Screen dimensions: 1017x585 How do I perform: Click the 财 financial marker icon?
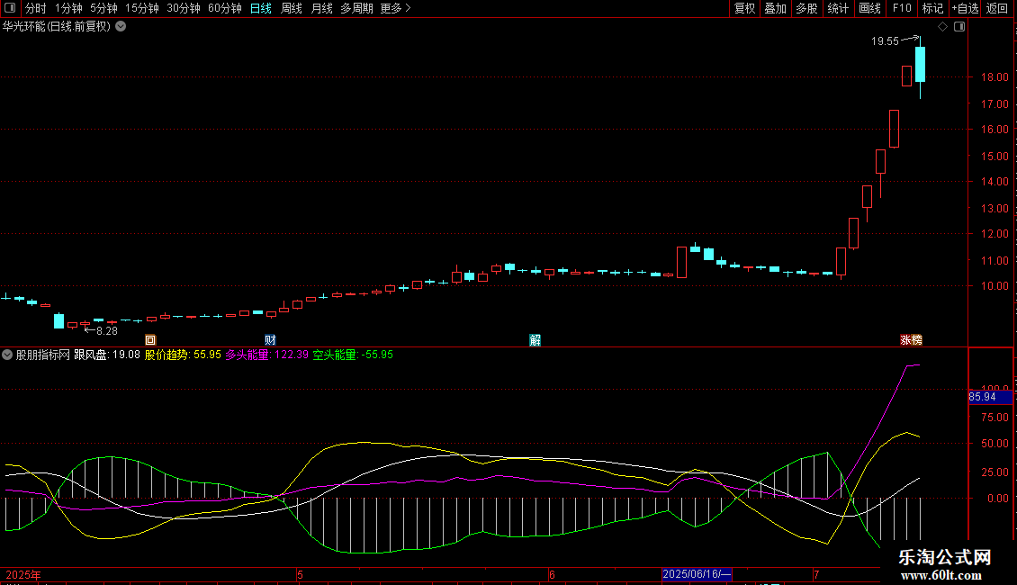(x=270, y=339)
